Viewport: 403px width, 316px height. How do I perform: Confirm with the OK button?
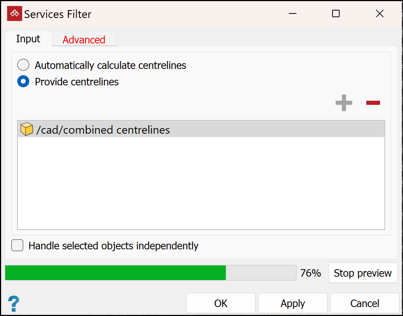coord(221,303)
